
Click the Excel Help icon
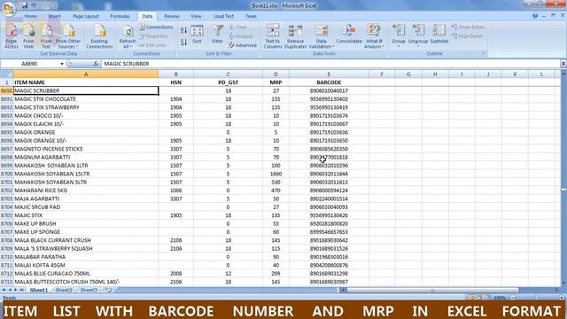coord(535,16)
